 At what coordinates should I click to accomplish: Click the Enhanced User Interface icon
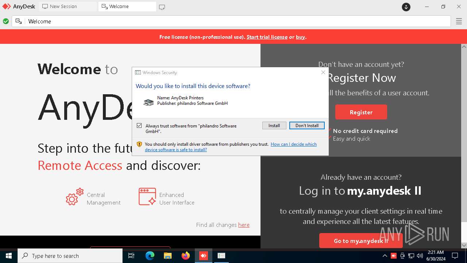147,197
